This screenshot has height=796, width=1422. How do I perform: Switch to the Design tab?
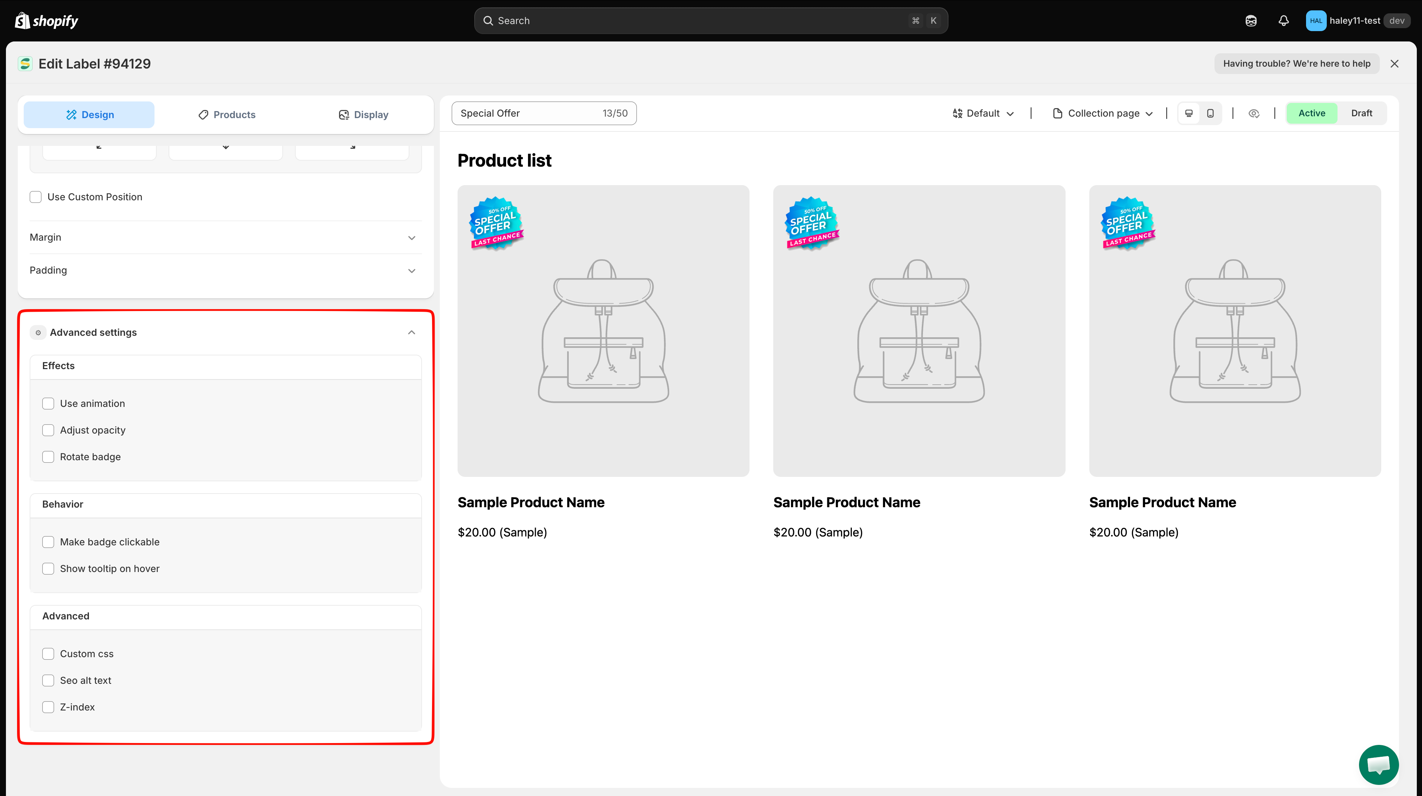89,115
